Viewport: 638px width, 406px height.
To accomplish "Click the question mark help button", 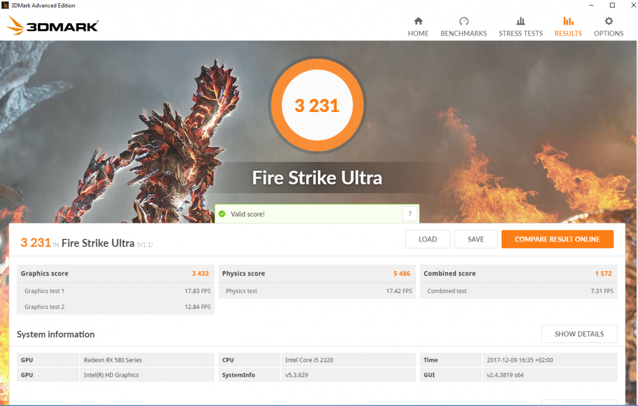I will click(410, 214).
